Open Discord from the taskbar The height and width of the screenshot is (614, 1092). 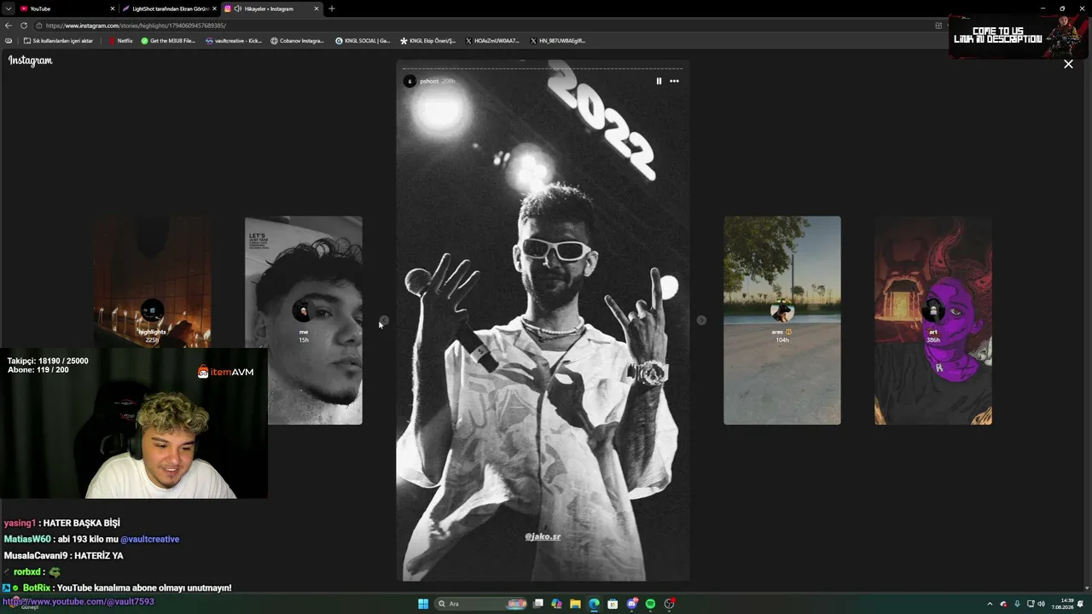632,604
